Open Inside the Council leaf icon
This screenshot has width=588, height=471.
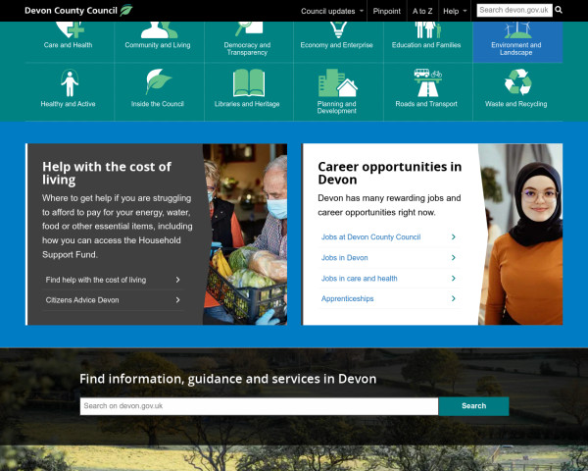tap(159, 82)
